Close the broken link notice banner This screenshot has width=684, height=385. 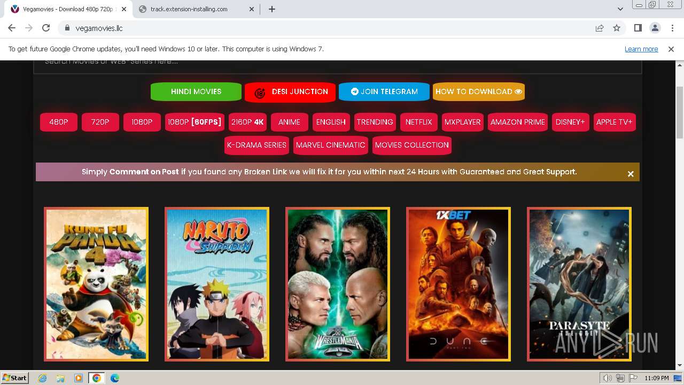point(631,174)
